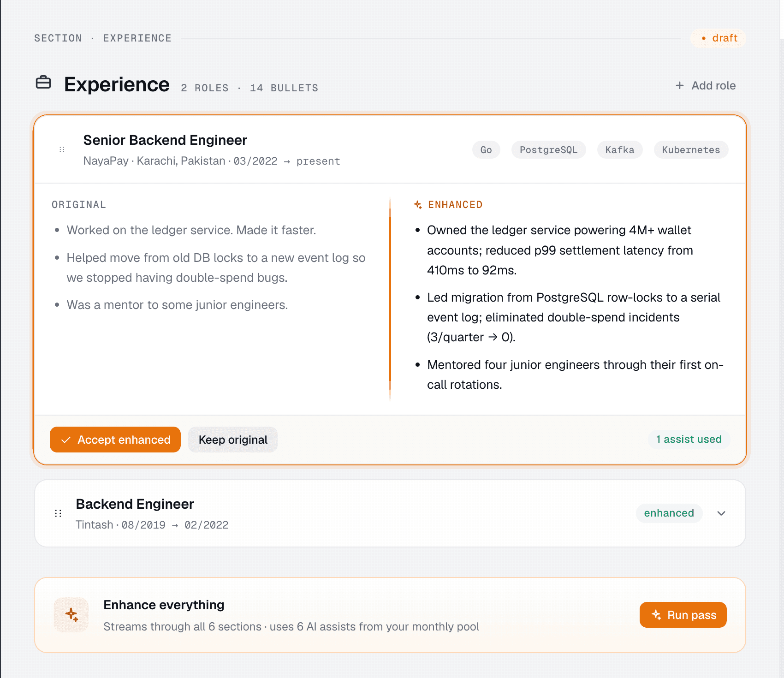Click the Enhance everything heading
Screen dimensions: 784x678
164,605
